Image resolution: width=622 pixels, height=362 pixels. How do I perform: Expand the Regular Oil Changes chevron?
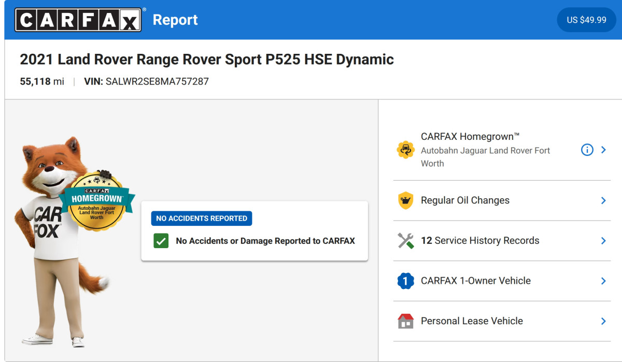tap(603, 200)
